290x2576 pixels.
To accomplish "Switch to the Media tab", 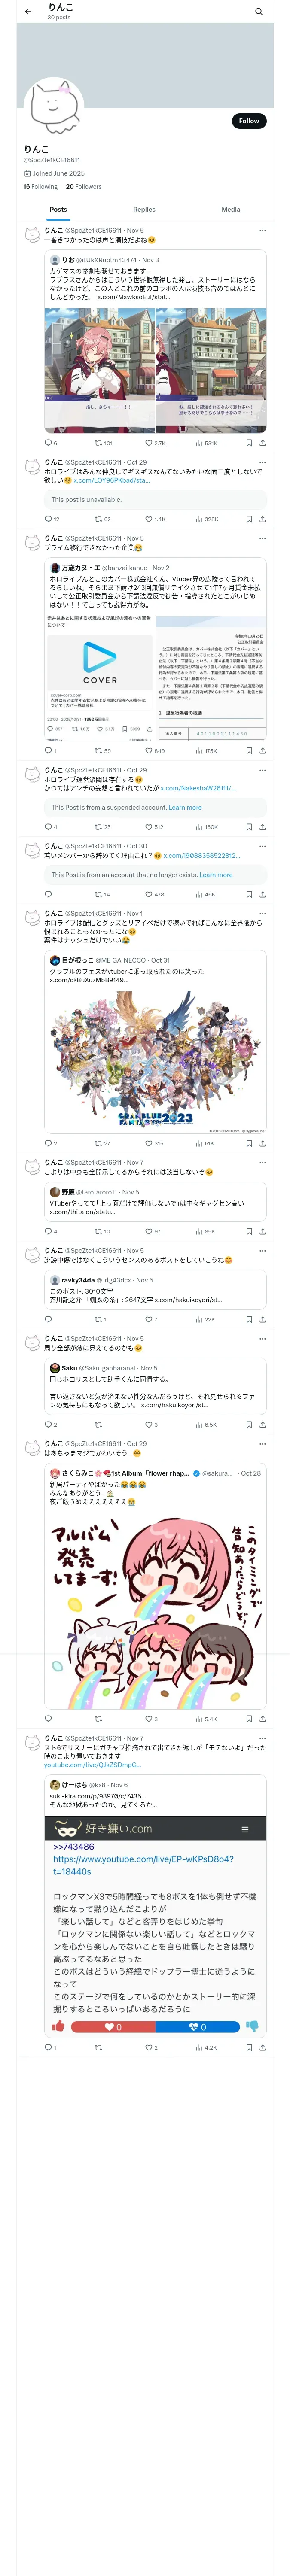I will pos(230,210).
